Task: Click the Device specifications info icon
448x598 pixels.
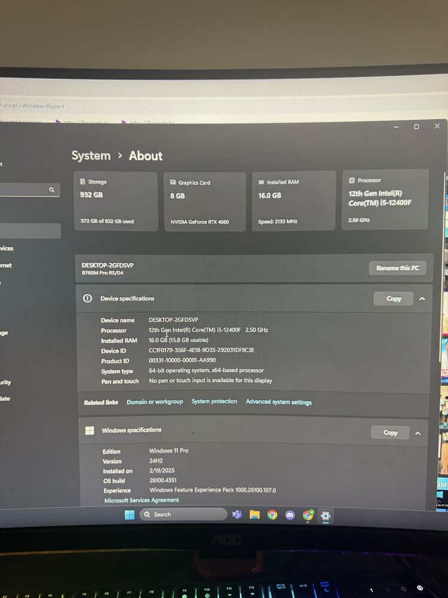Action: click(x=87, y=298)
